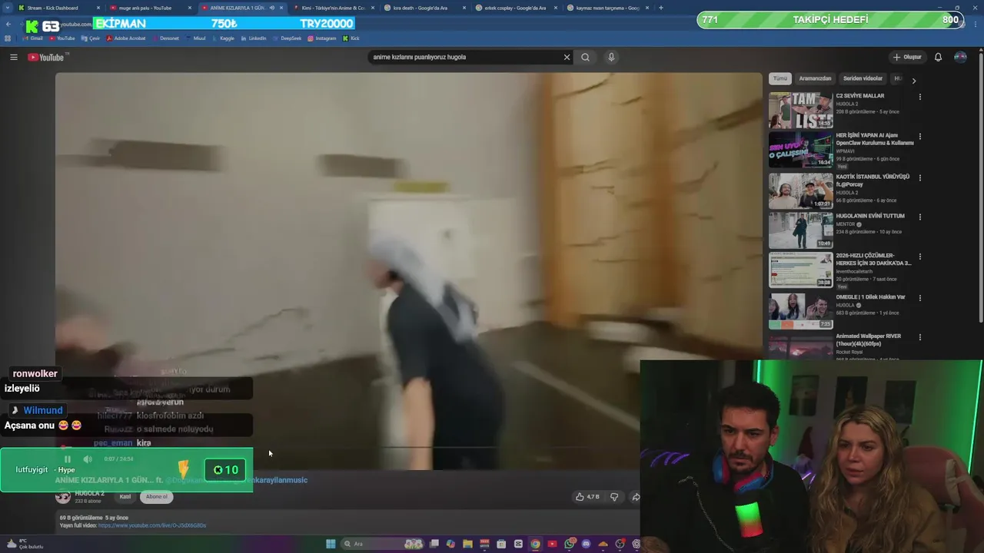Submit search with the magnifier button

coord(585,57)
